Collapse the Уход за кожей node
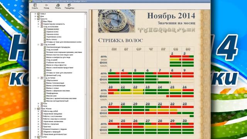This screenshot has height=139, width=247. [38, 44]
